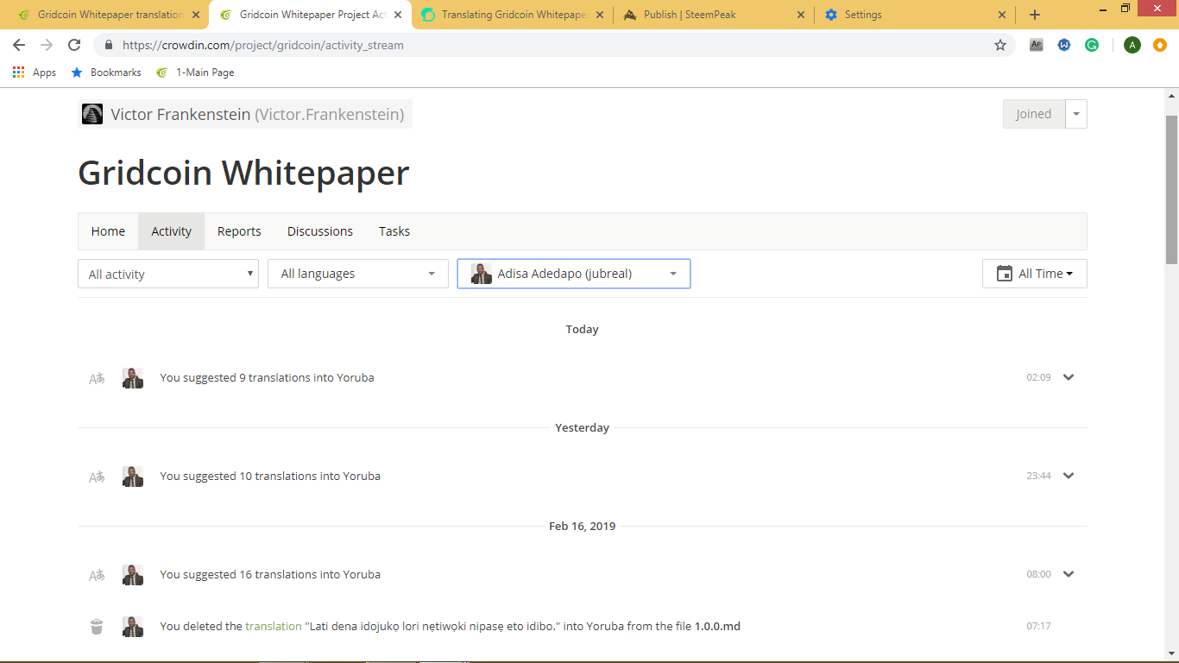Click the calendar icon in All Time

coord(1005,274)
